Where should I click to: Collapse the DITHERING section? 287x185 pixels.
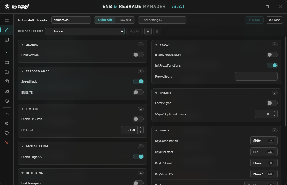point(22,173)
